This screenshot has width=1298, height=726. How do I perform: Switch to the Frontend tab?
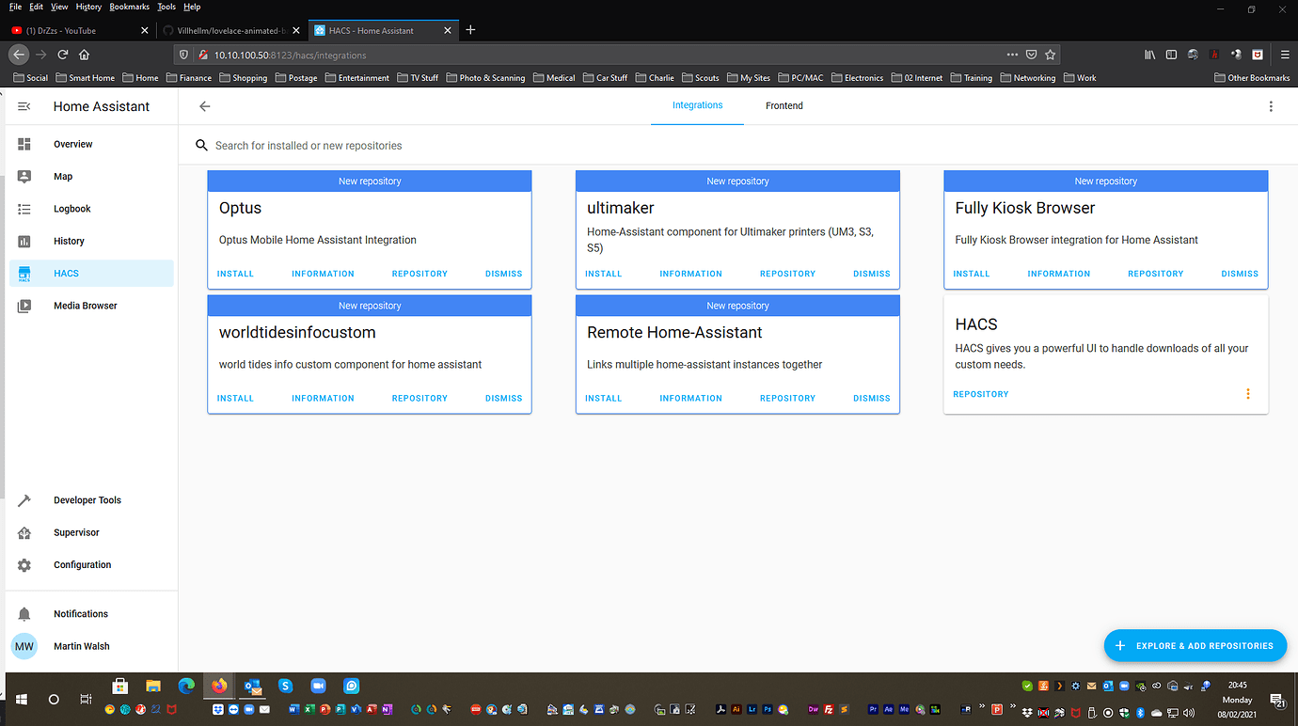pos(784,105)
